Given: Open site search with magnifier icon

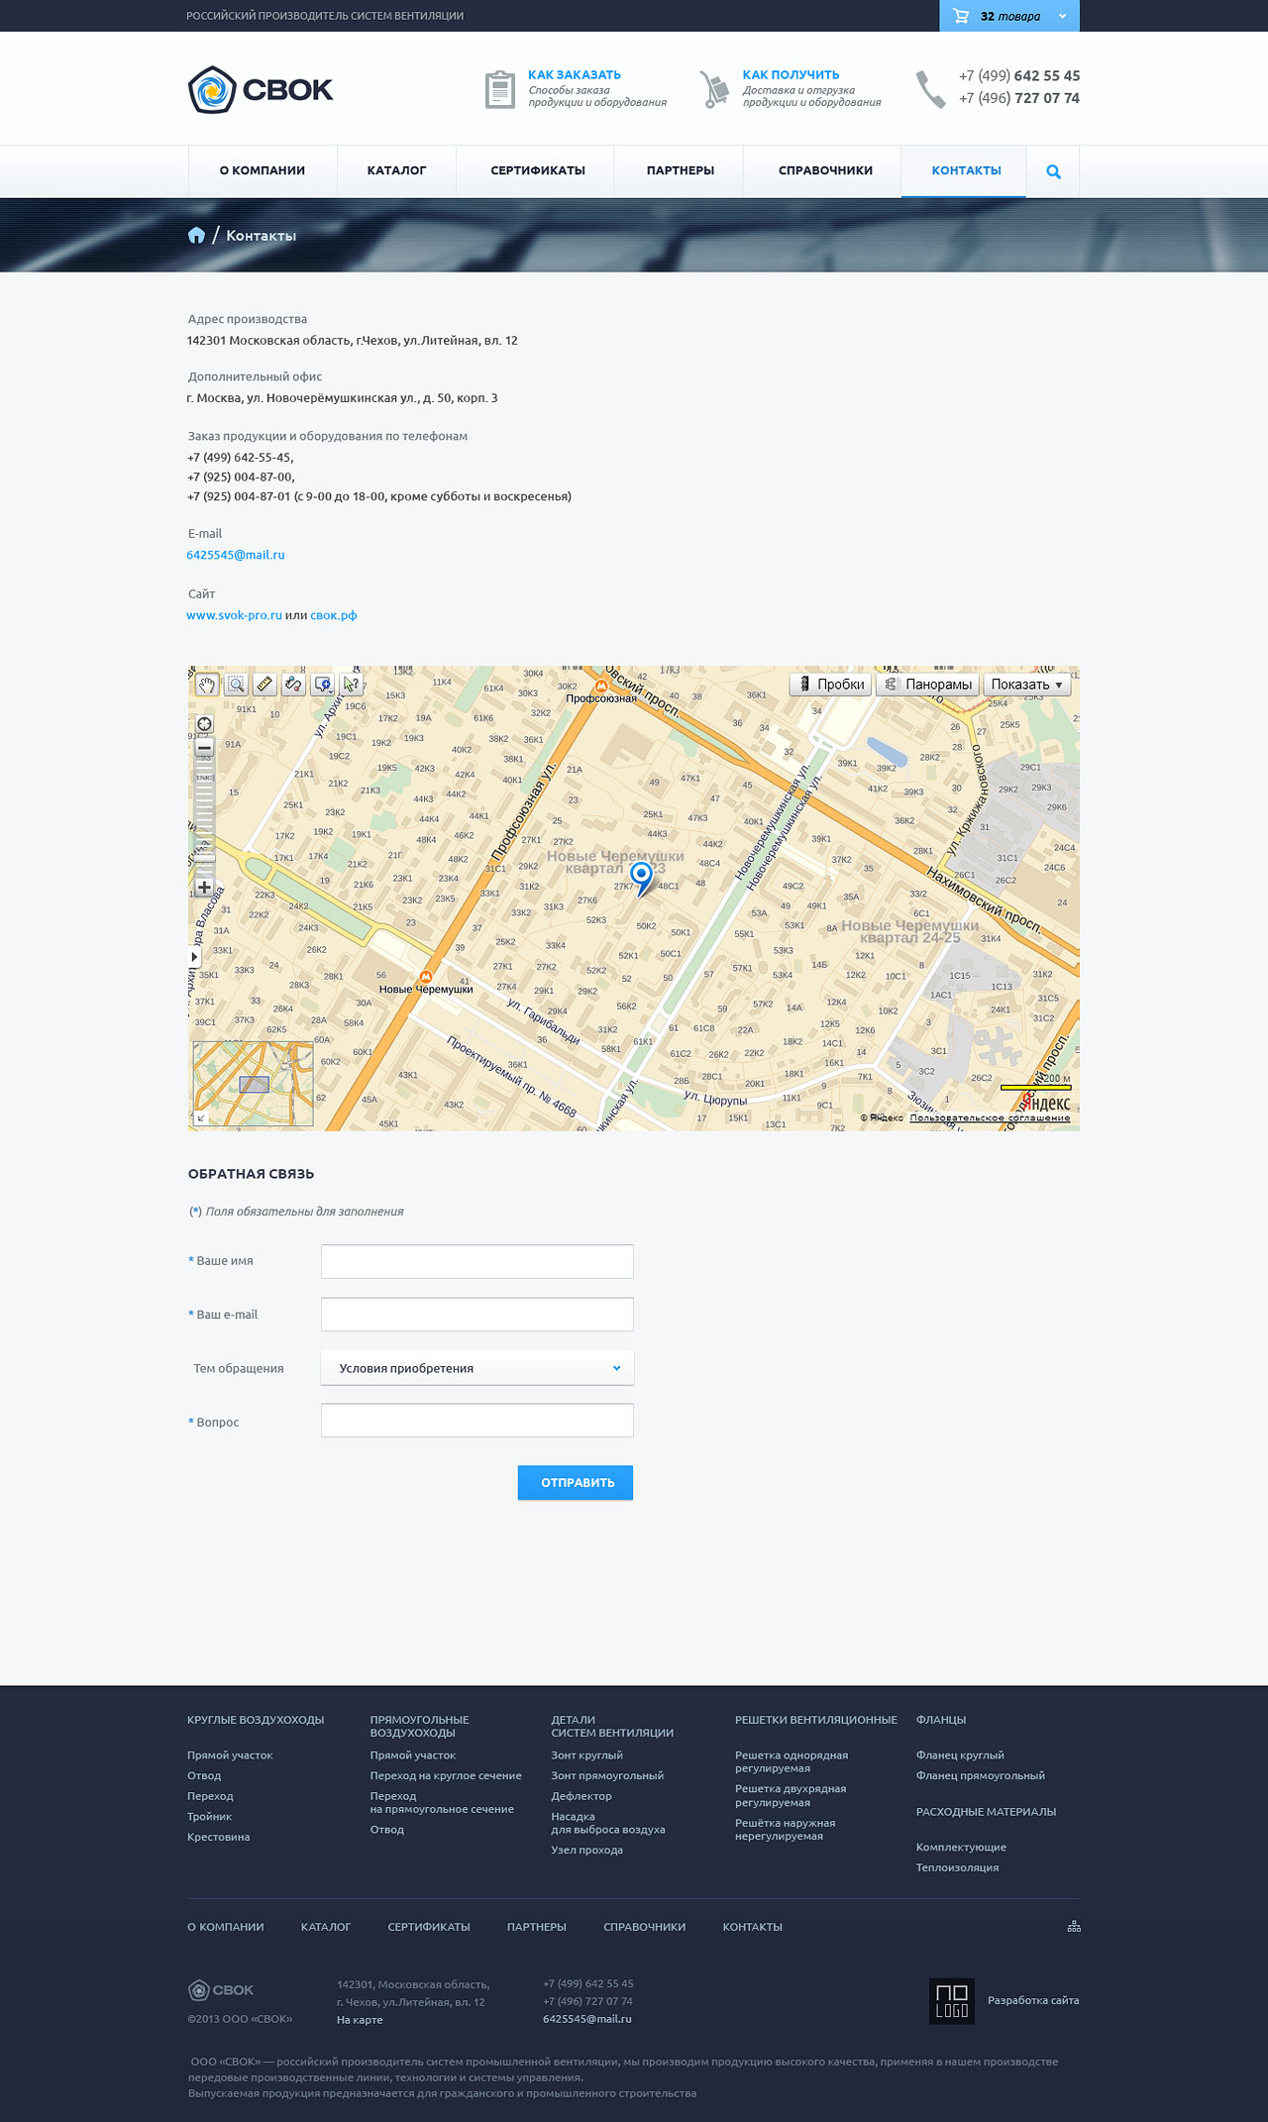Looking at the screenshot, I should click(x=1053, y=171).
